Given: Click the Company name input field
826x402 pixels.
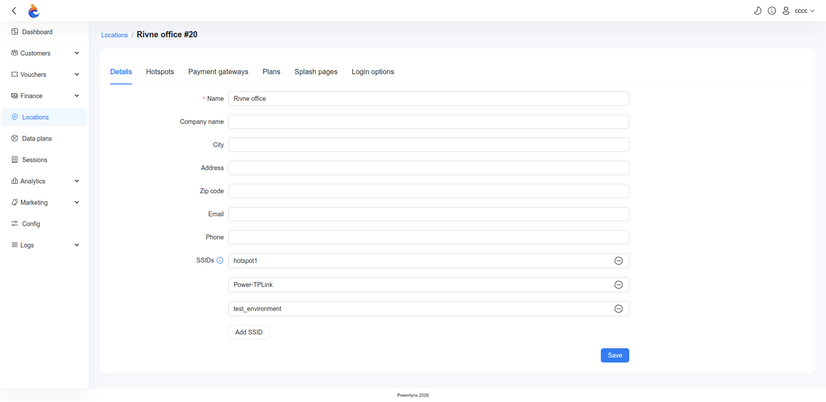Looking at the screenshot, I should (429, 122).
